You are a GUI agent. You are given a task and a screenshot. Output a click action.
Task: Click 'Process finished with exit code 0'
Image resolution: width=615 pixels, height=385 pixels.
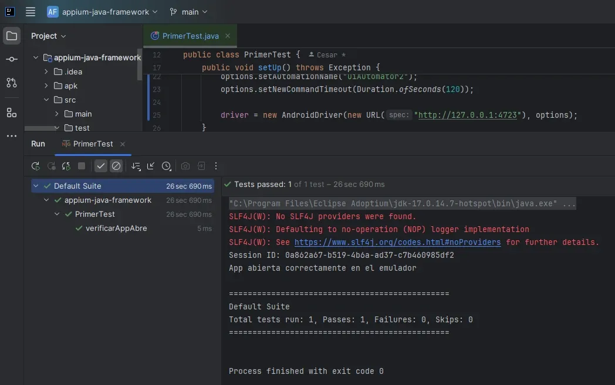[x=306, y=371]
